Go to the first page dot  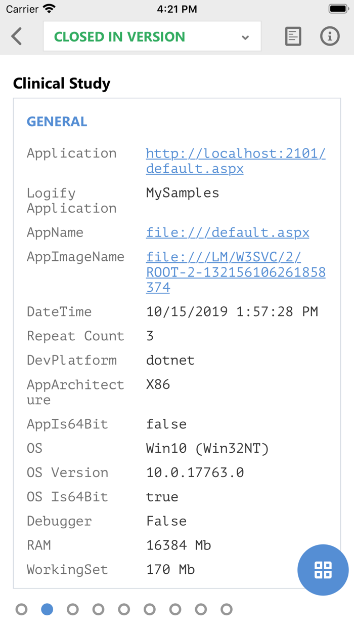coord(21,609)
